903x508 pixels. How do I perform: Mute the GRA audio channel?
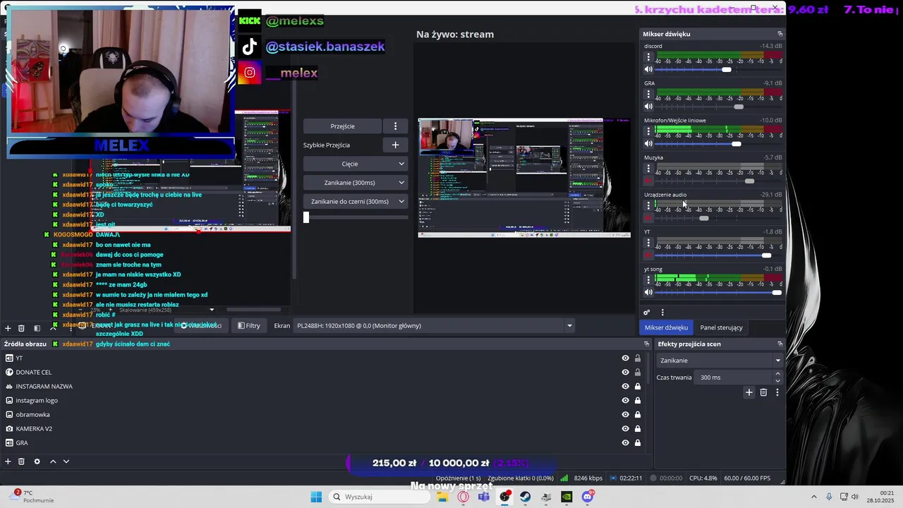point(648,107)
